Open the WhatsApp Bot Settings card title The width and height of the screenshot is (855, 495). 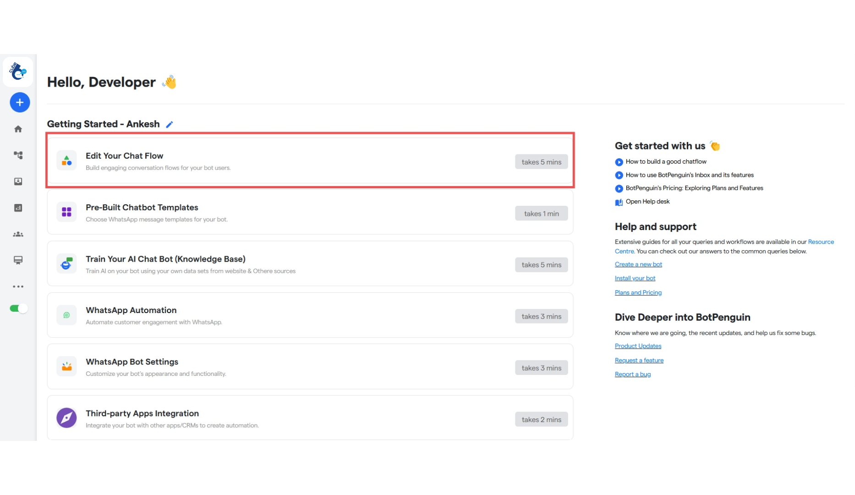click(132, 362)
